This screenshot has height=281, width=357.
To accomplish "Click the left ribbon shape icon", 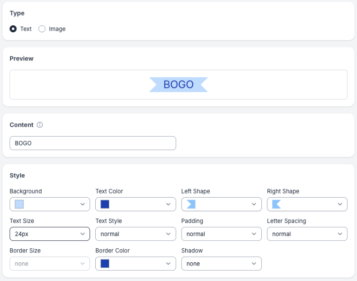I will click(191, 204).
